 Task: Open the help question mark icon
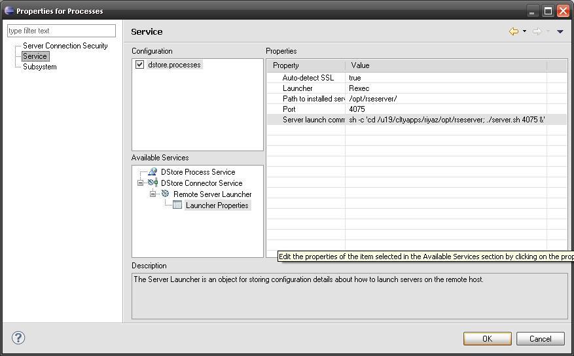click(18, 338)
